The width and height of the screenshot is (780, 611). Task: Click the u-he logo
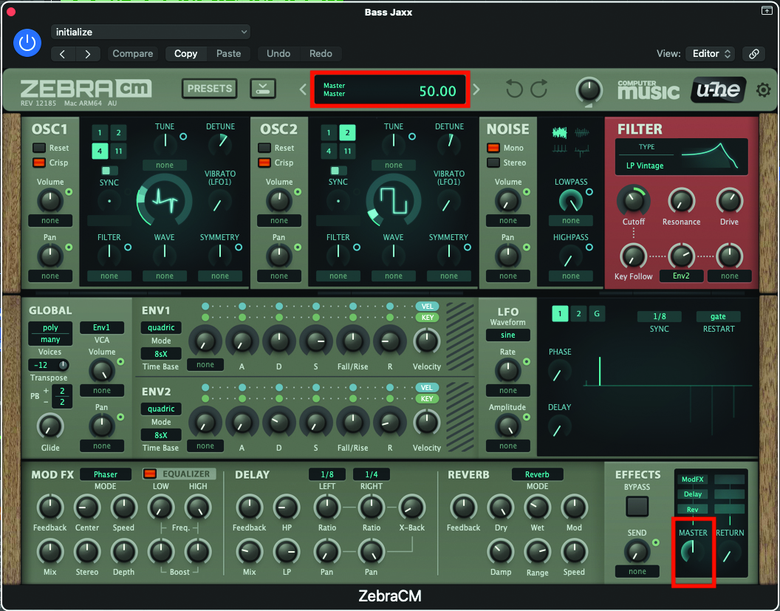coord(718,90)
